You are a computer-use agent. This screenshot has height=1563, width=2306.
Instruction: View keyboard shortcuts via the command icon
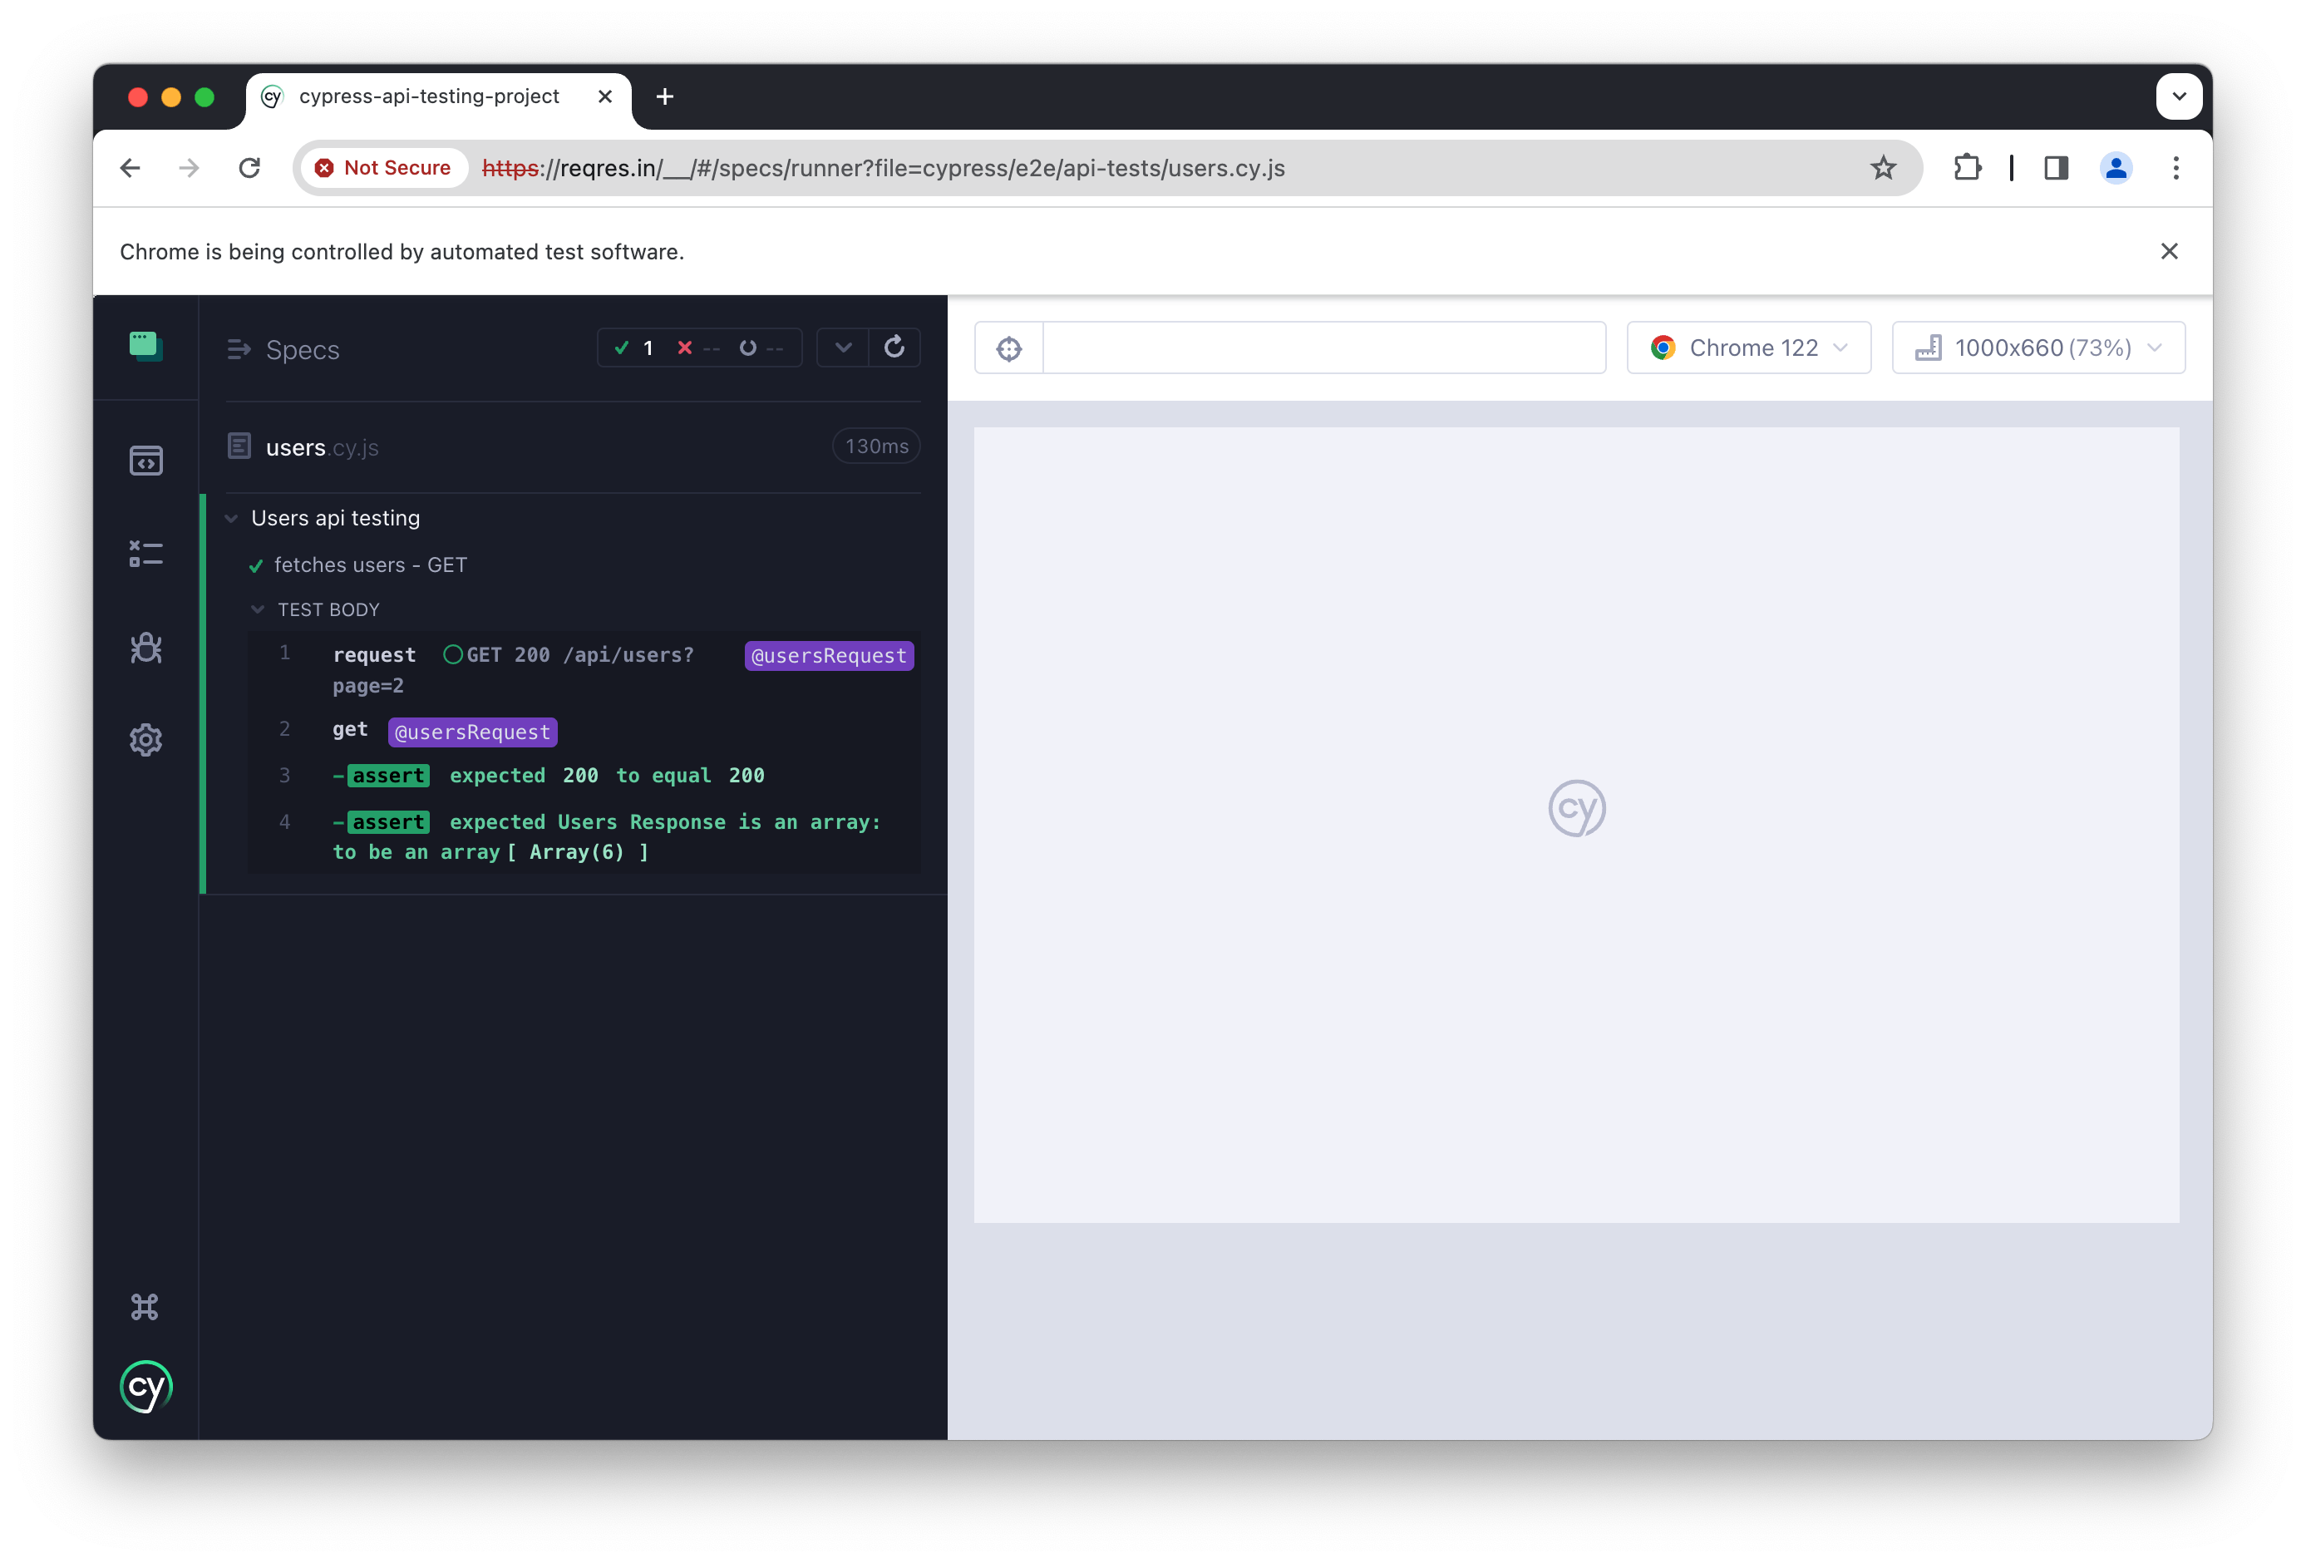145,1306
